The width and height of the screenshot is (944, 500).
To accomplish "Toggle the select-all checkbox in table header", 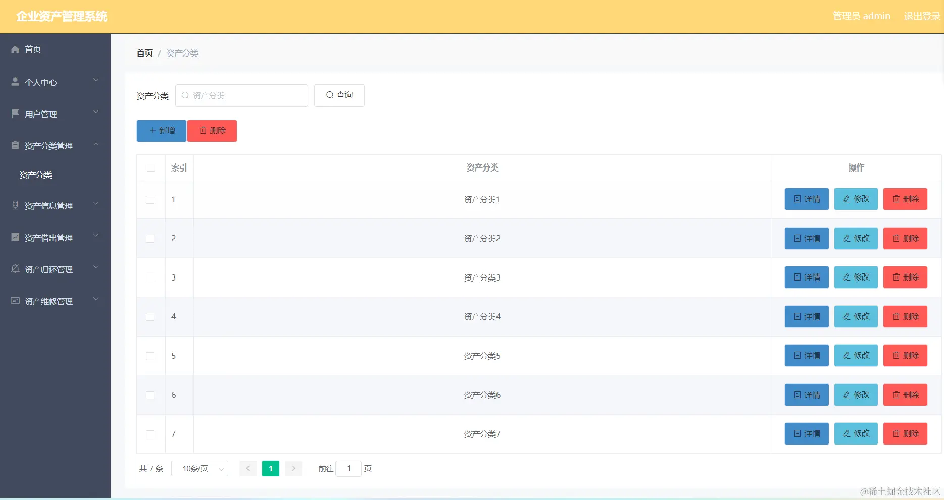I will (x=151, y=168).
